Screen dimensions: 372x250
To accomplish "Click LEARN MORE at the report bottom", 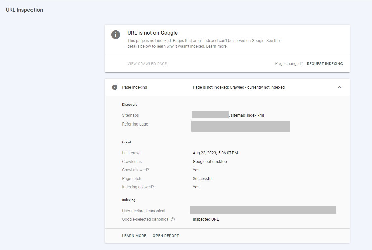I will pyautogui.click(x=134, y=235).
